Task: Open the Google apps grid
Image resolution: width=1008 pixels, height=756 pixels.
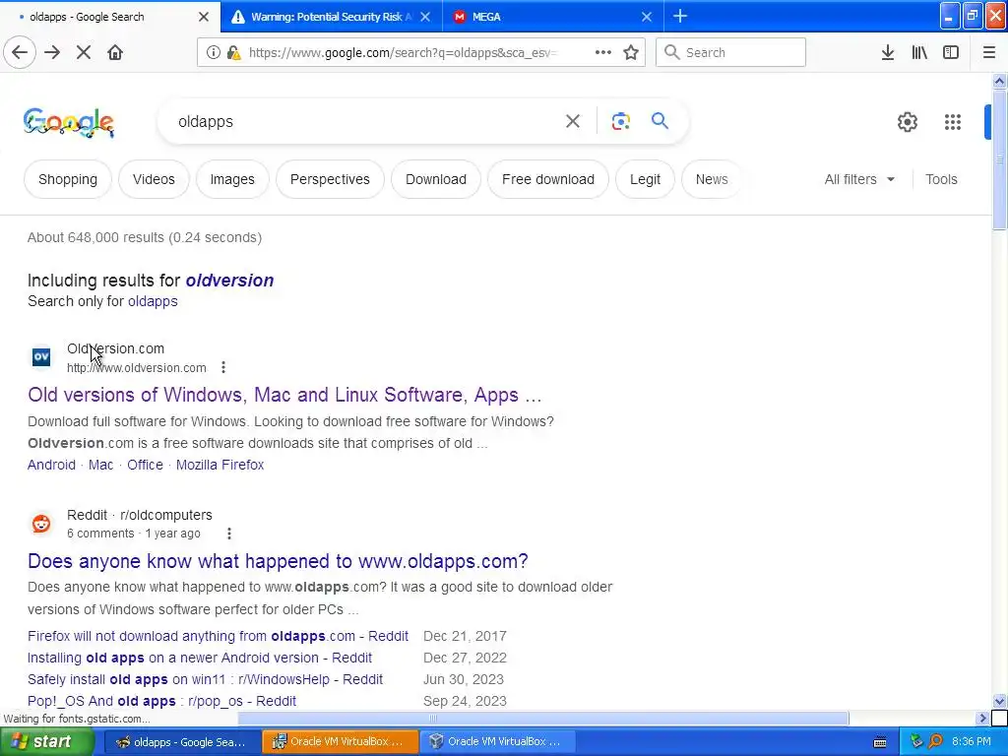Action: pyautogui.click(x=953, y=122)
